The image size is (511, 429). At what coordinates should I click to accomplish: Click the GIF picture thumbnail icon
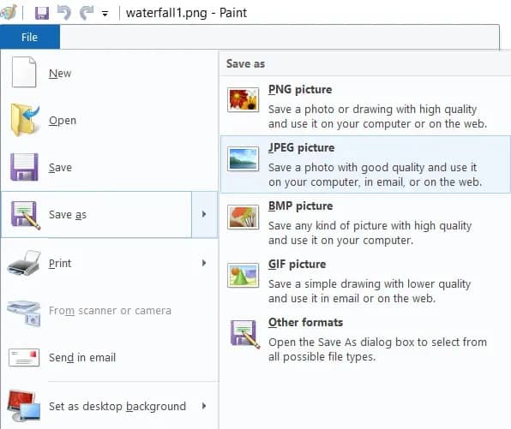pos(243,276)
